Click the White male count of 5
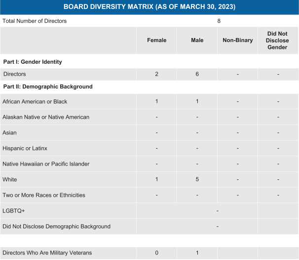Screen dimensions: 299x260 [197, 179]
